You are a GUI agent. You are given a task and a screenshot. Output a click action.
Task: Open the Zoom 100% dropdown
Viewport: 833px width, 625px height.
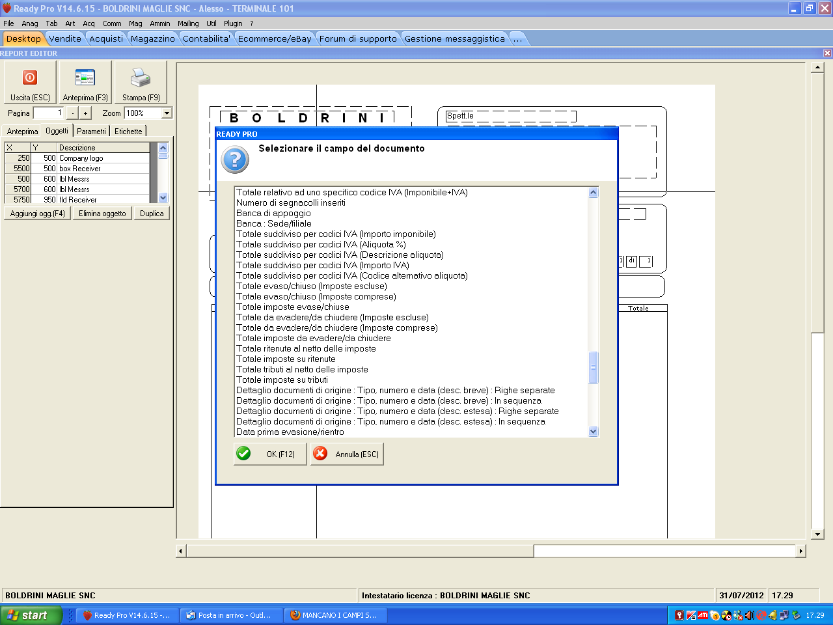(167, 113)
